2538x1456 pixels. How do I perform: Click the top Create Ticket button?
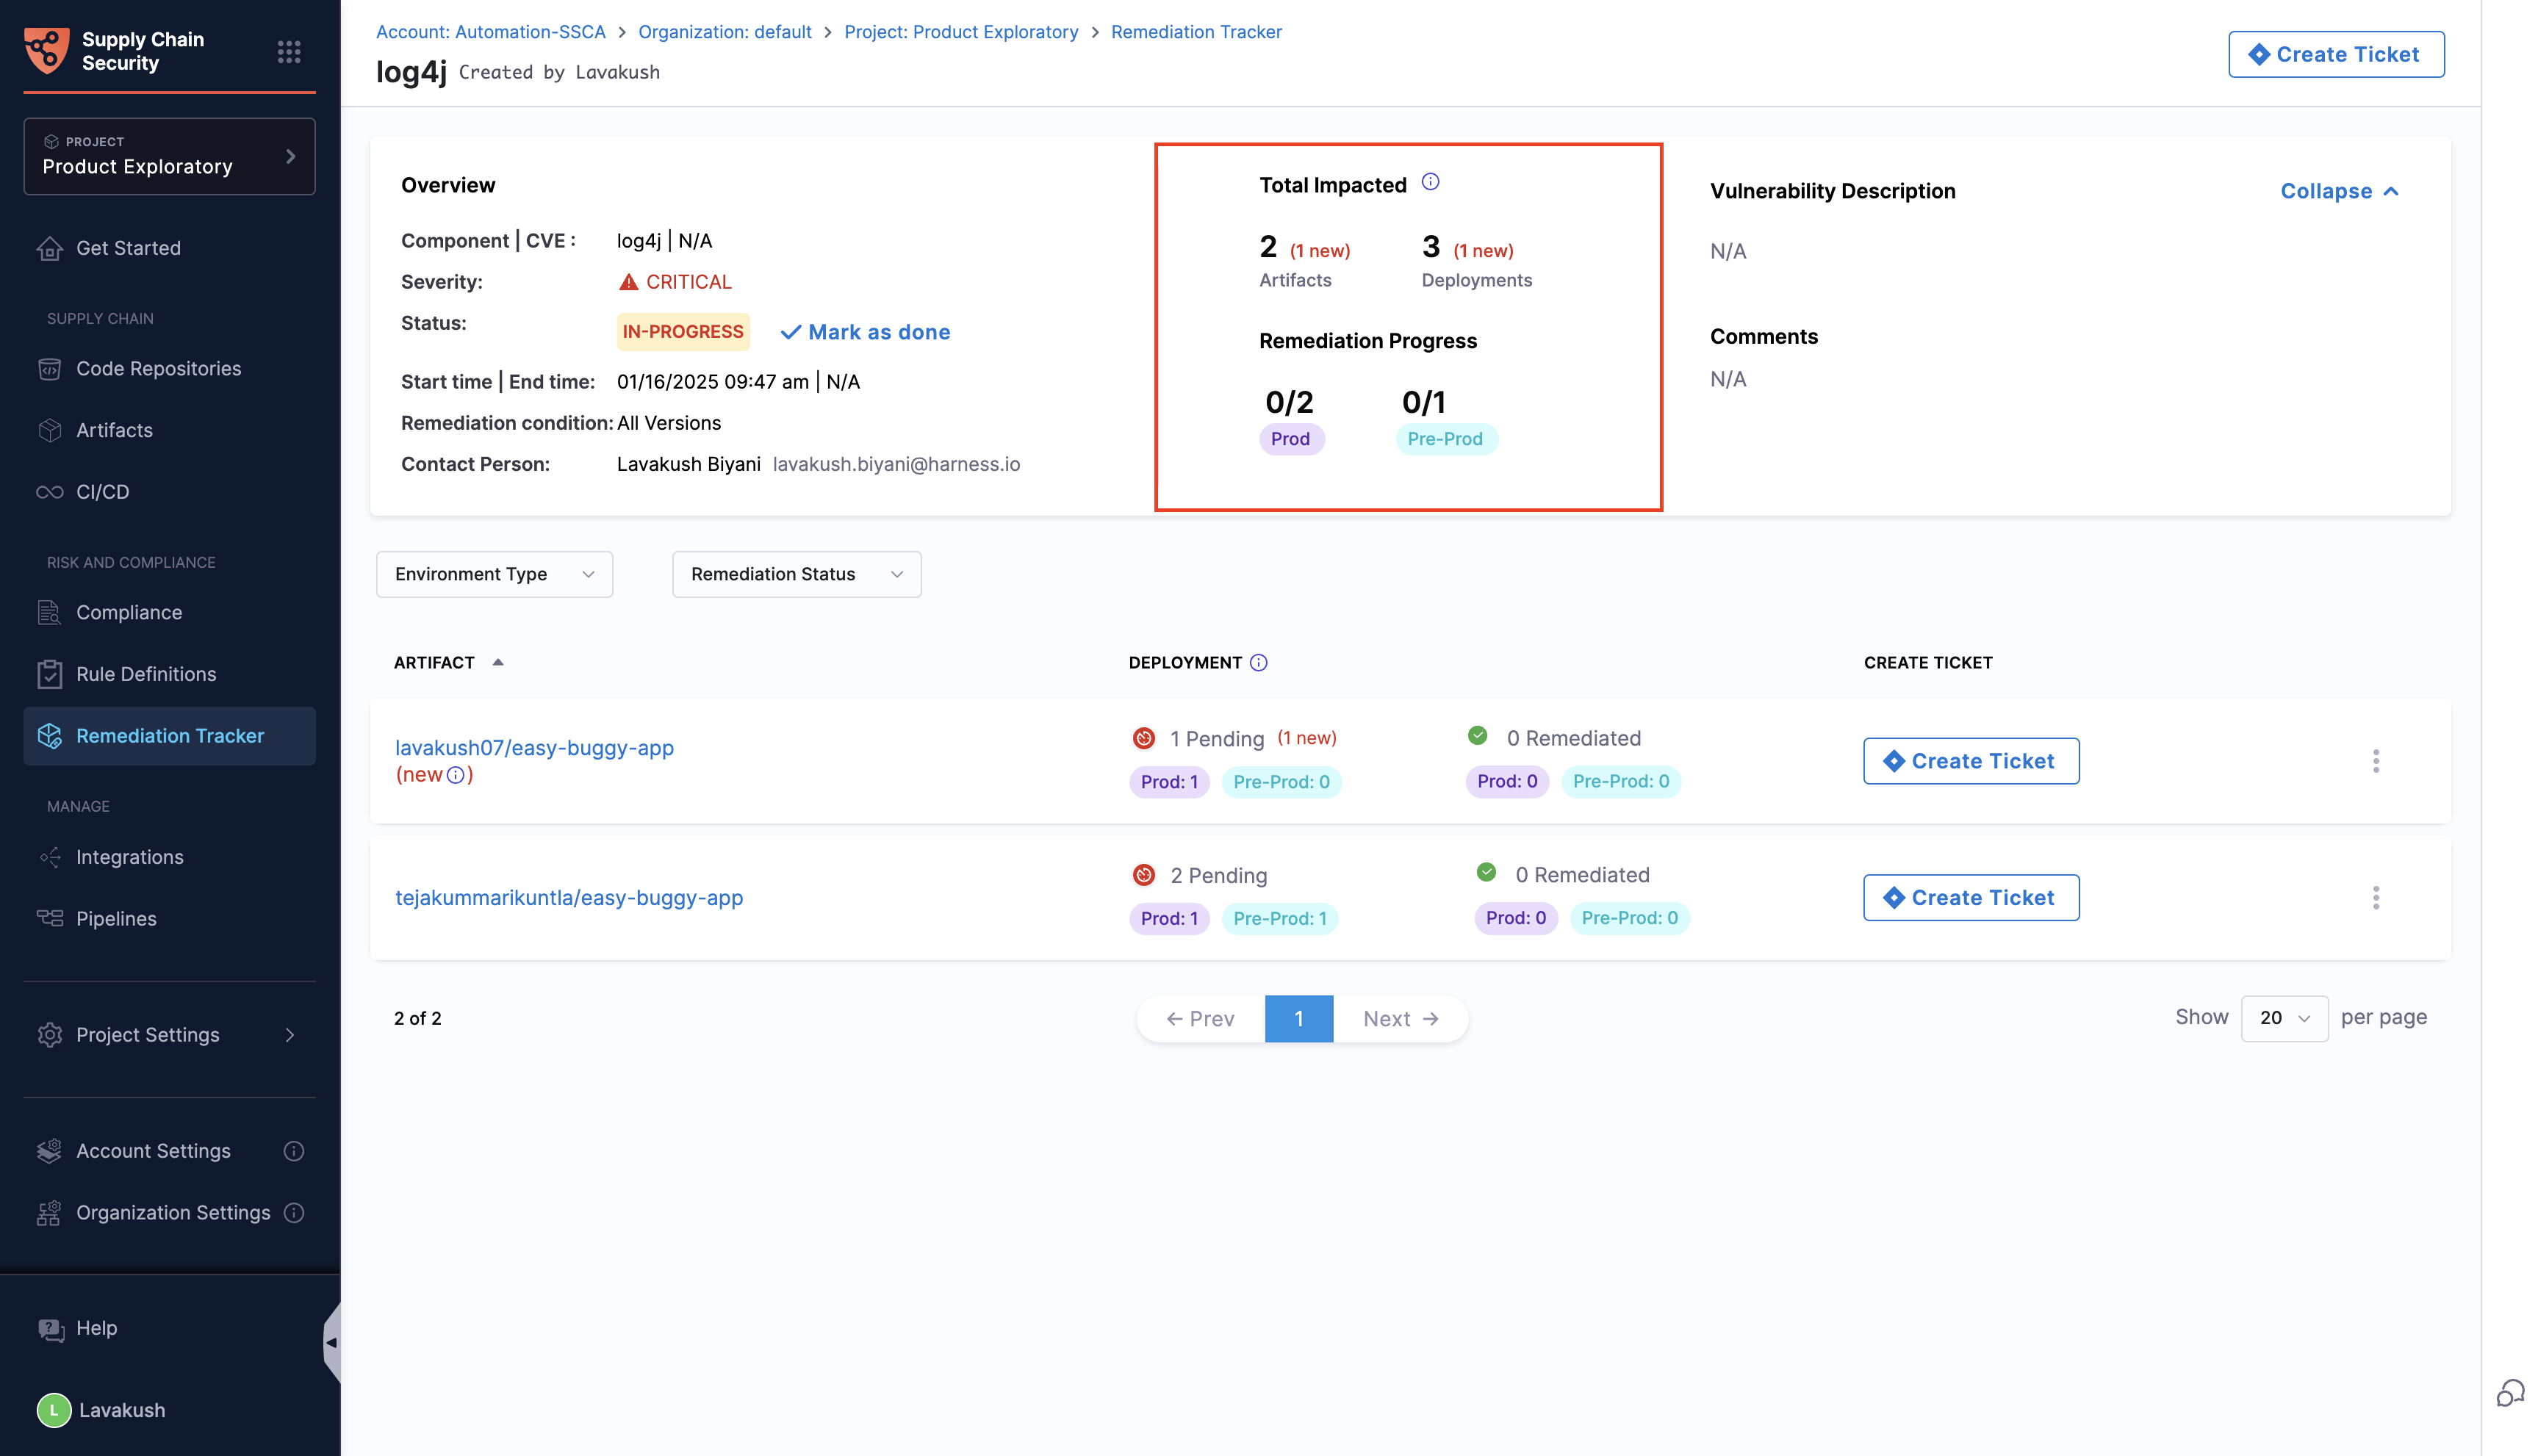pos(2336,54)
